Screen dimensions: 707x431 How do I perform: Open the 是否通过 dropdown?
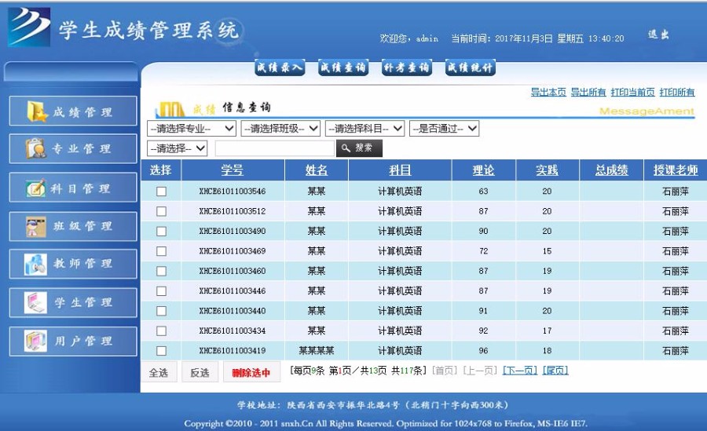click(x=444, y=129)
